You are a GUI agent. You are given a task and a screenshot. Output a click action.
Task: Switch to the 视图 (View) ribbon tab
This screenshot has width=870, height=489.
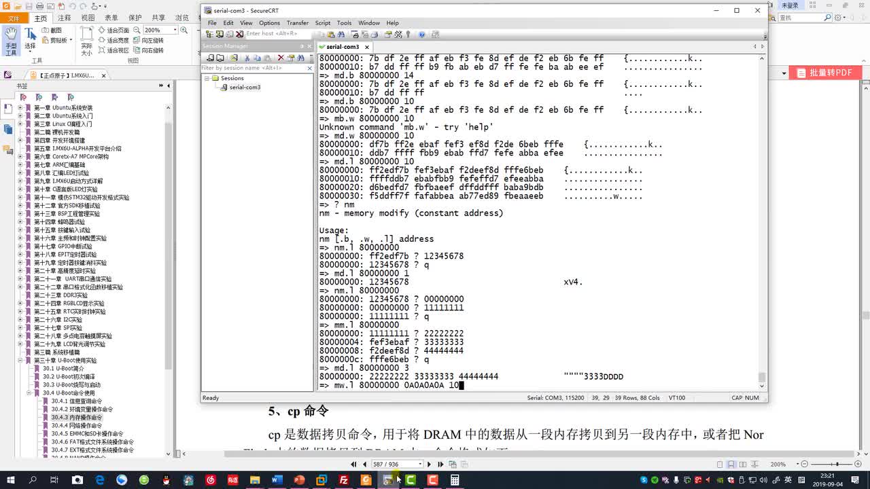pyautogui.click(x=88, y=18)
